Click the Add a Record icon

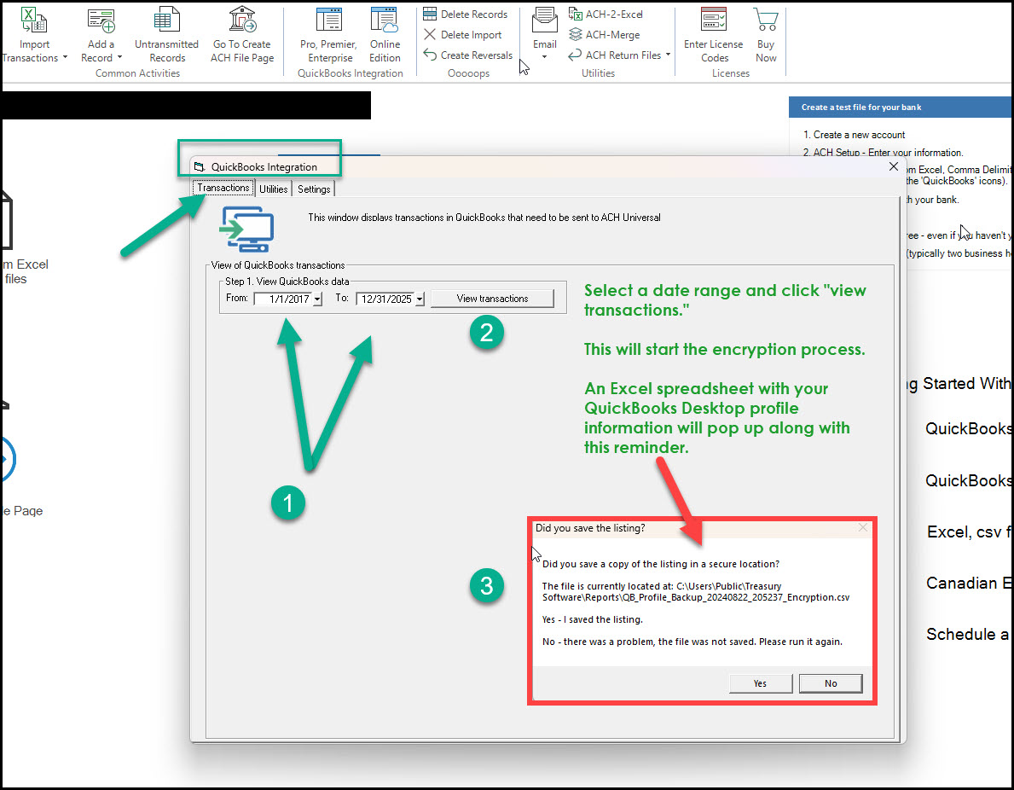101,20
